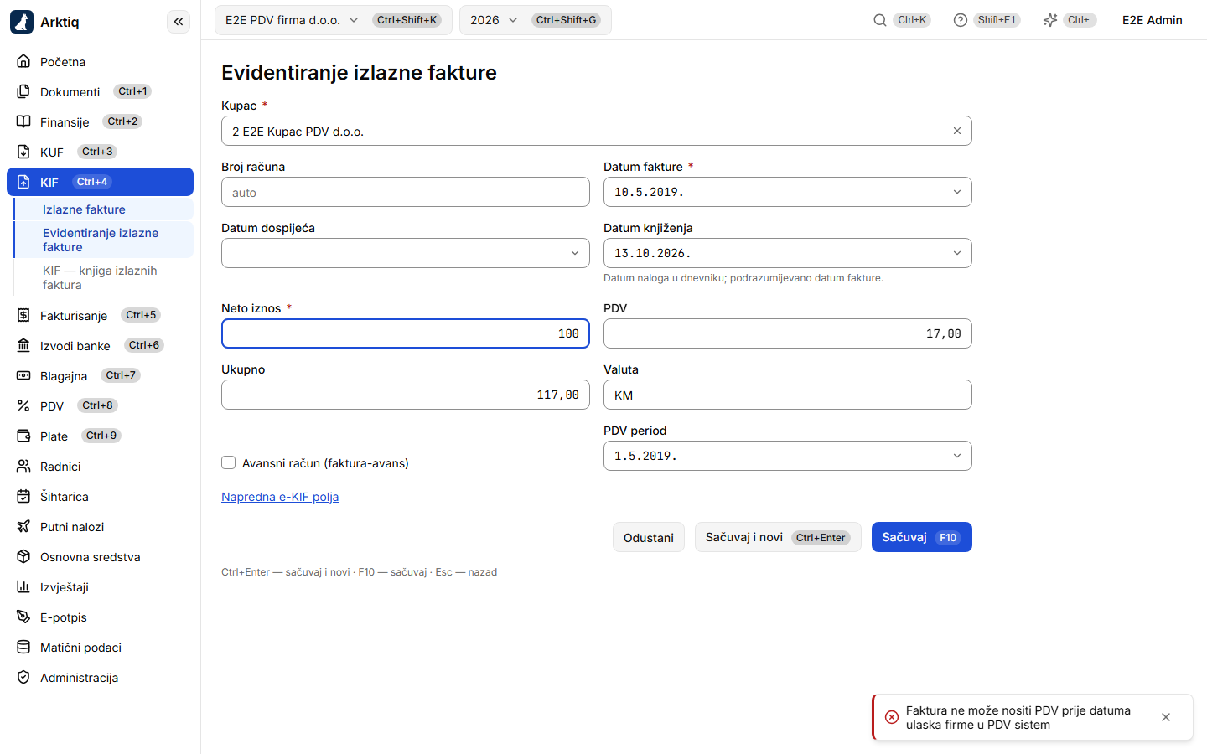Open Šihtarica in sidebar
Image resolution: width=1207 pixels, height=754 pixels.
tap(100, 496)
